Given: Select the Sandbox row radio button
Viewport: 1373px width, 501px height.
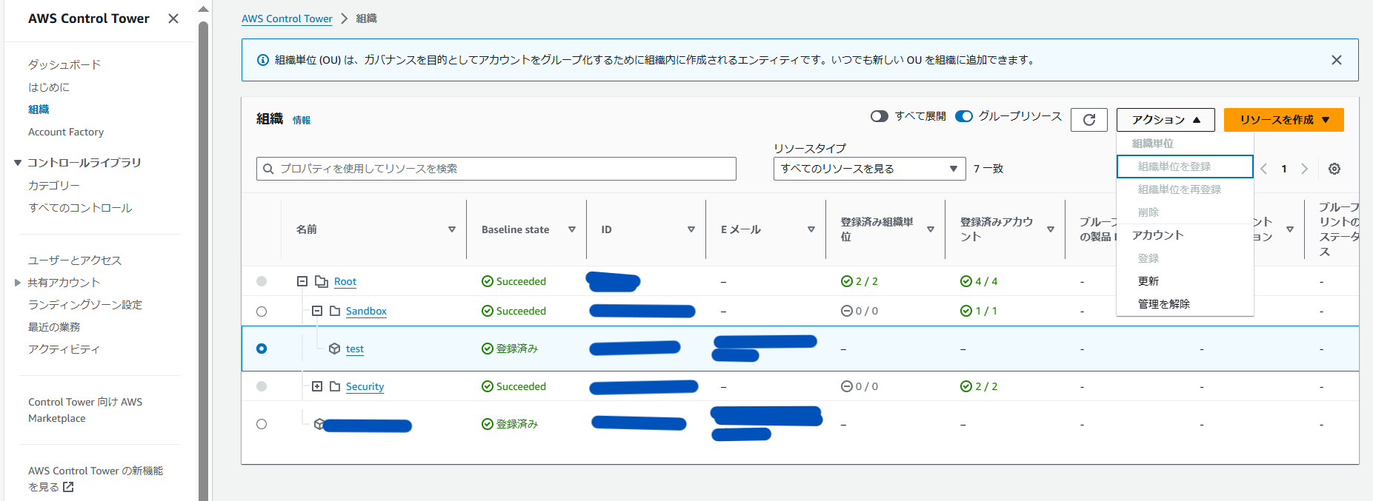Looking at the screenshot, I should [x=262, y=312].
